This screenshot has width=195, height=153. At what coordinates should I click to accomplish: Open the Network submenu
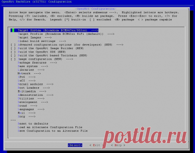pos(29,73)
